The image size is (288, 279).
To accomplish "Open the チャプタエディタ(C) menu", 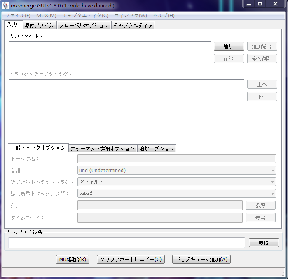I will pos(85,16).
